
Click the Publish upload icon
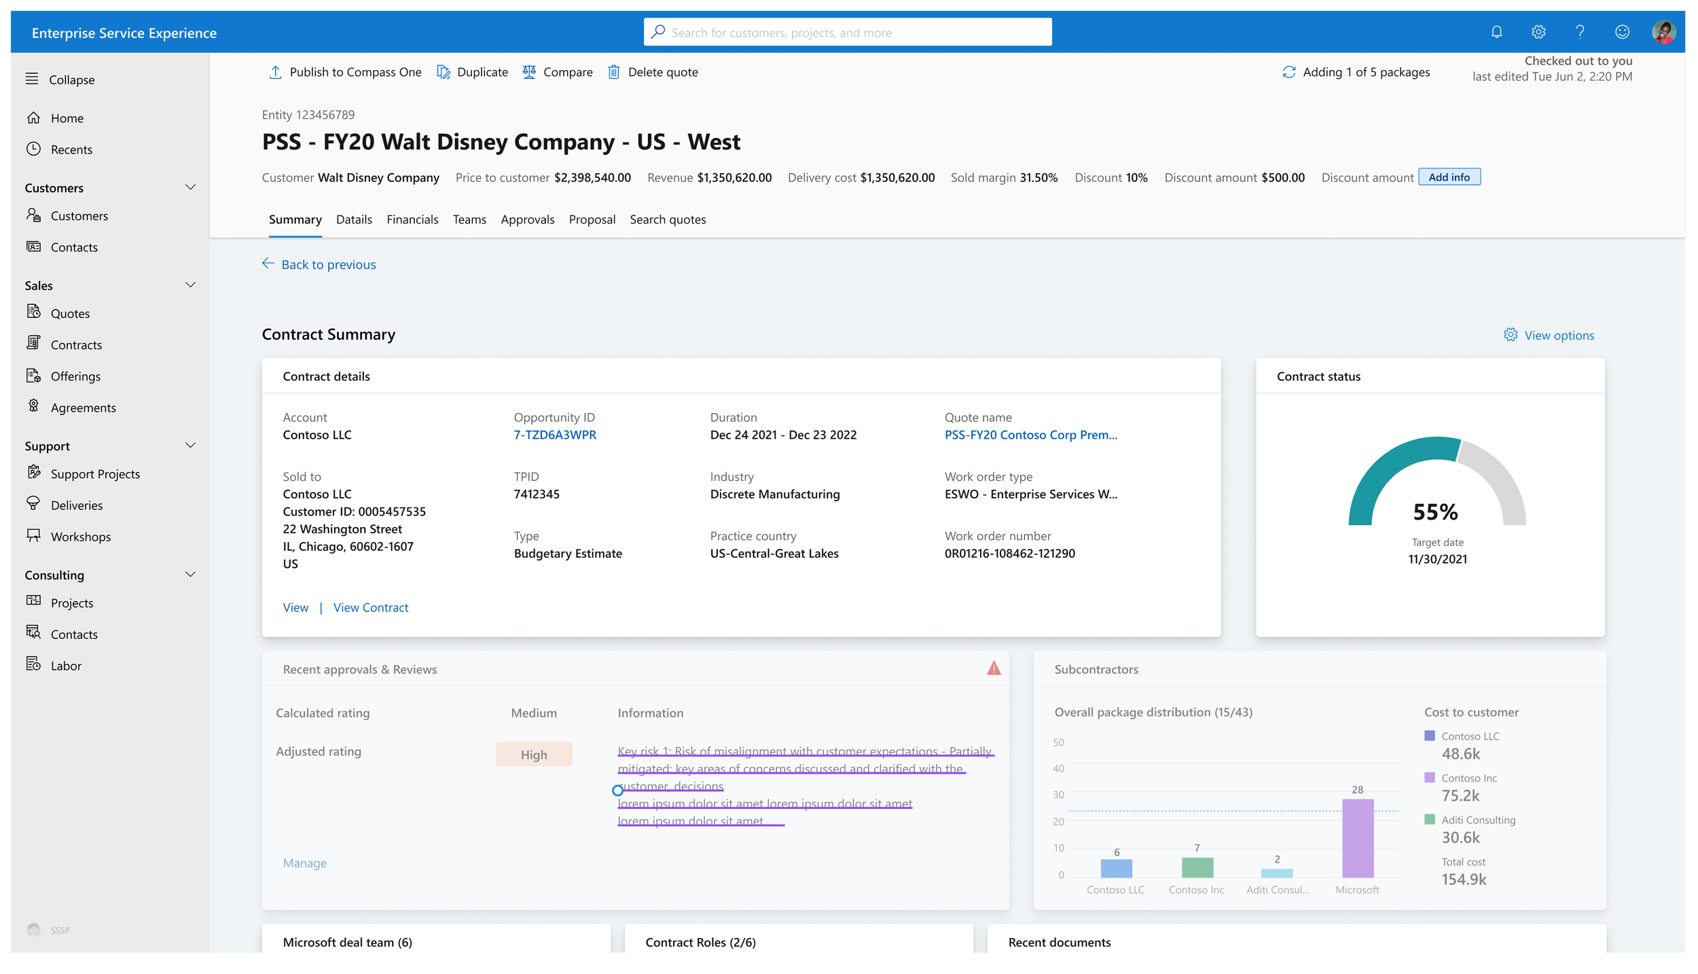point(275,72)
